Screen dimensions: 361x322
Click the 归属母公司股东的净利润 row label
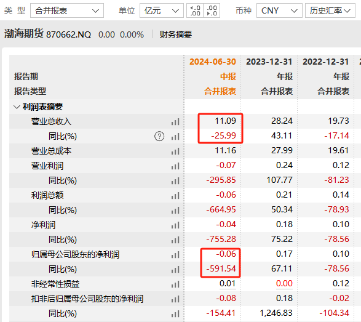(x=75, y=254)
